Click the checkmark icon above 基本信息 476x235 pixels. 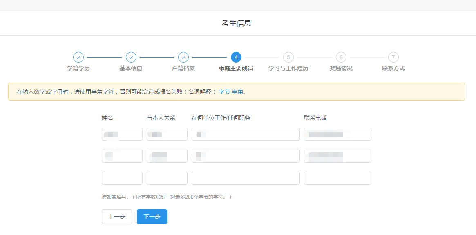(131, 57)
